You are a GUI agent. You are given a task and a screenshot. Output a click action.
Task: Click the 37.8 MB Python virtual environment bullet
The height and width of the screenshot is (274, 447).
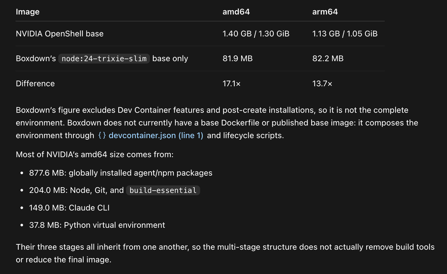coord(97,225)
